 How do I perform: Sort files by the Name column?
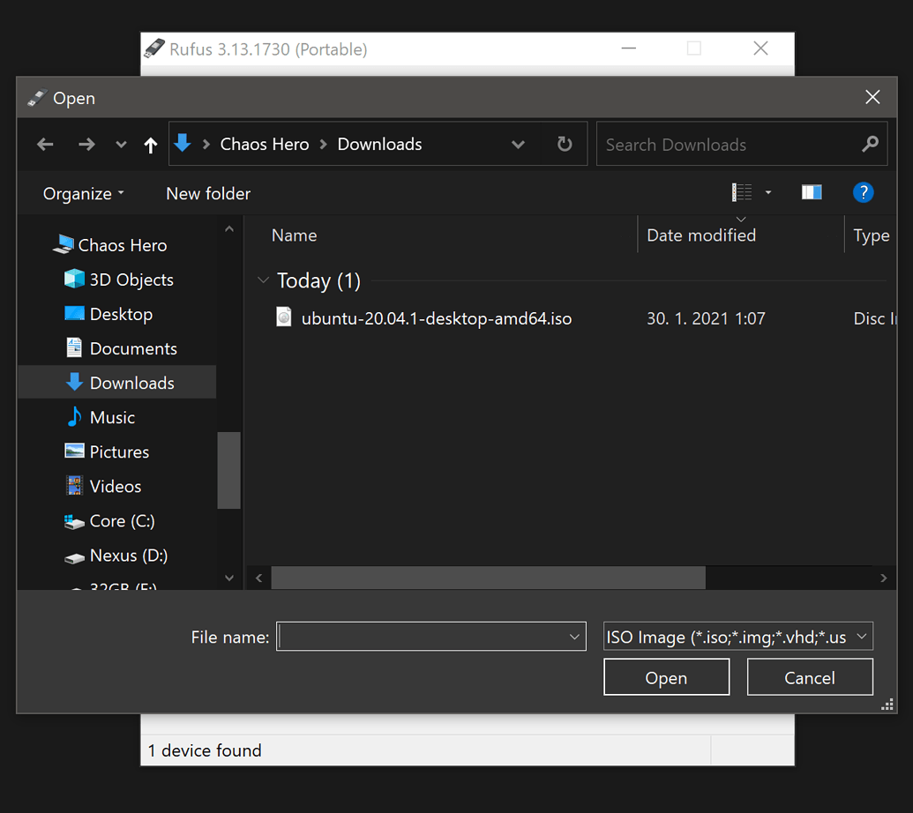coord(294,235)
